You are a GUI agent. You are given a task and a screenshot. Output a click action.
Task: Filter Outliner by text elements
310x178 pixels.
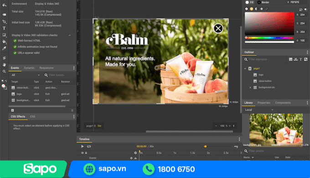click(301, 59)
